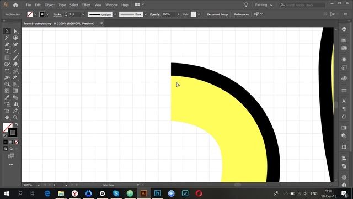Select the Rectangle tool

tap(7, 57)
